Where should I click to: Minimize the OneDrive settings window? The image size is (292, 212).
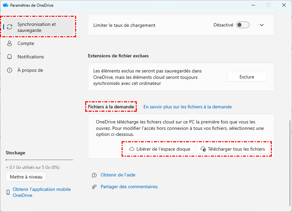click(x=253, y=5)
